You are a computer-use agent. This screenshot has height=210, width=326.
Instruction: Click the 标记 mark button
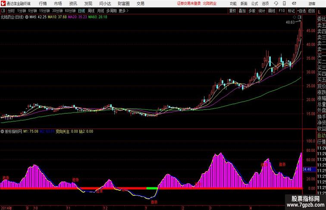tap(291, 11)
